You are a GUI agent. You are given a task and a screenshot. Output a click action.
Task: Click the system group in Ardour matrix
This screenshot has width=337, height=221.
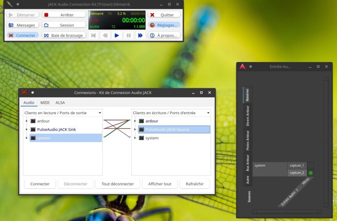[x=270, y=170]
